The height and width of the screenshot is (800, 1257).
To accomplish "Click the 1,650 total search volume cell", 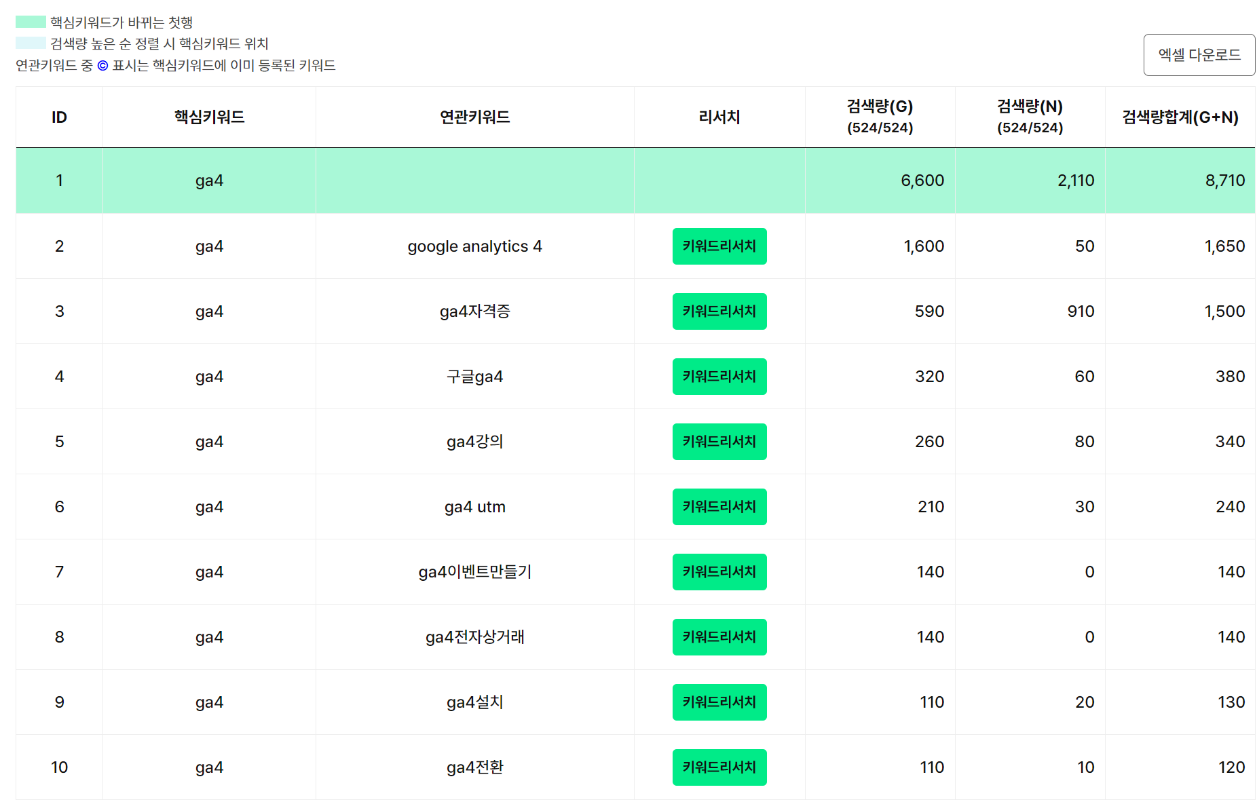I will pyautogui.click(x=1180, y=246).
